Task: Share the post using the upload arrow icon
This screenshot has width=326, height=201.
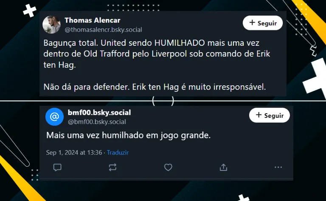Action: (x=223, y=167)
